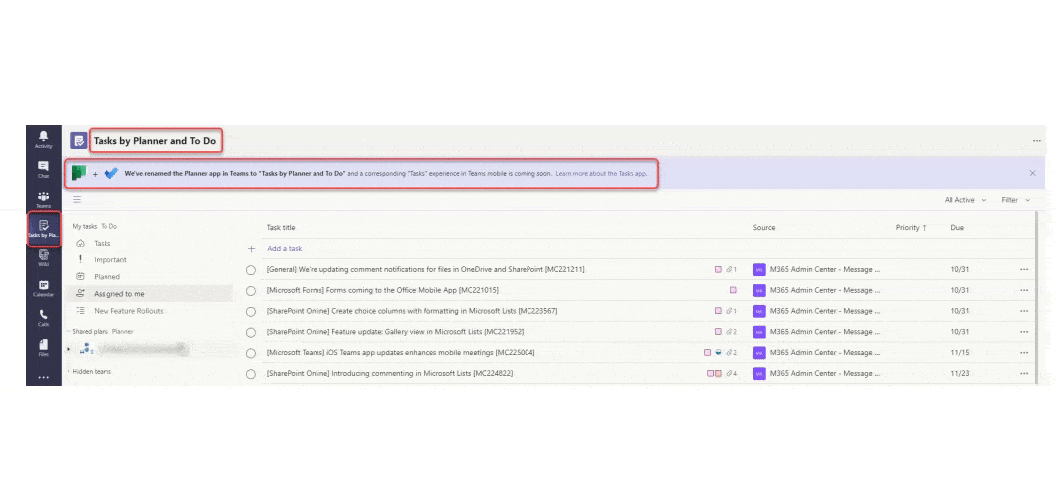Open the Calls phone icon
This screenshot has height=493, width=1057.
(43, 317)
